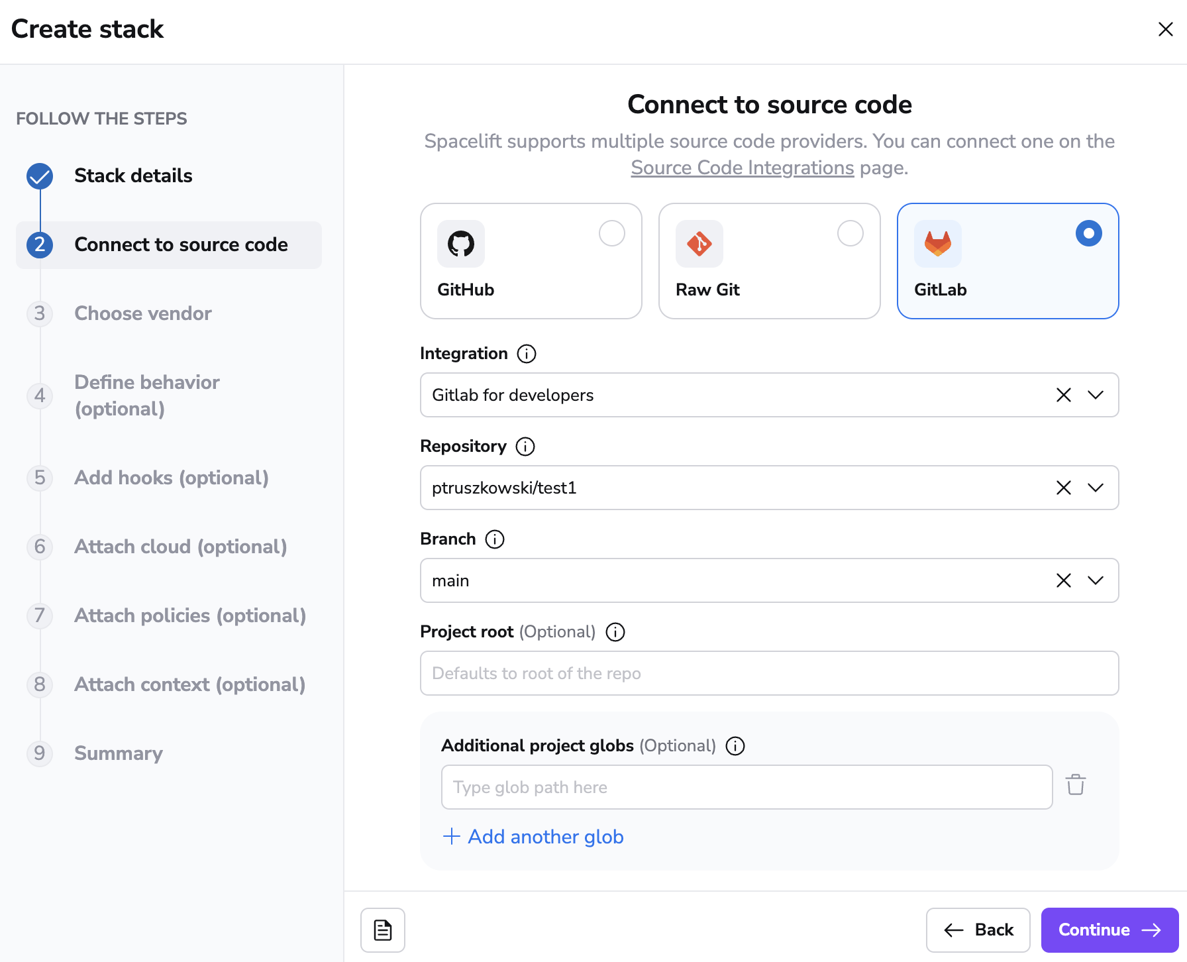The width and height of the screenshot is (1187, 962).
Task: Click the completed Stack details step indicator
Action: (40, 176)
